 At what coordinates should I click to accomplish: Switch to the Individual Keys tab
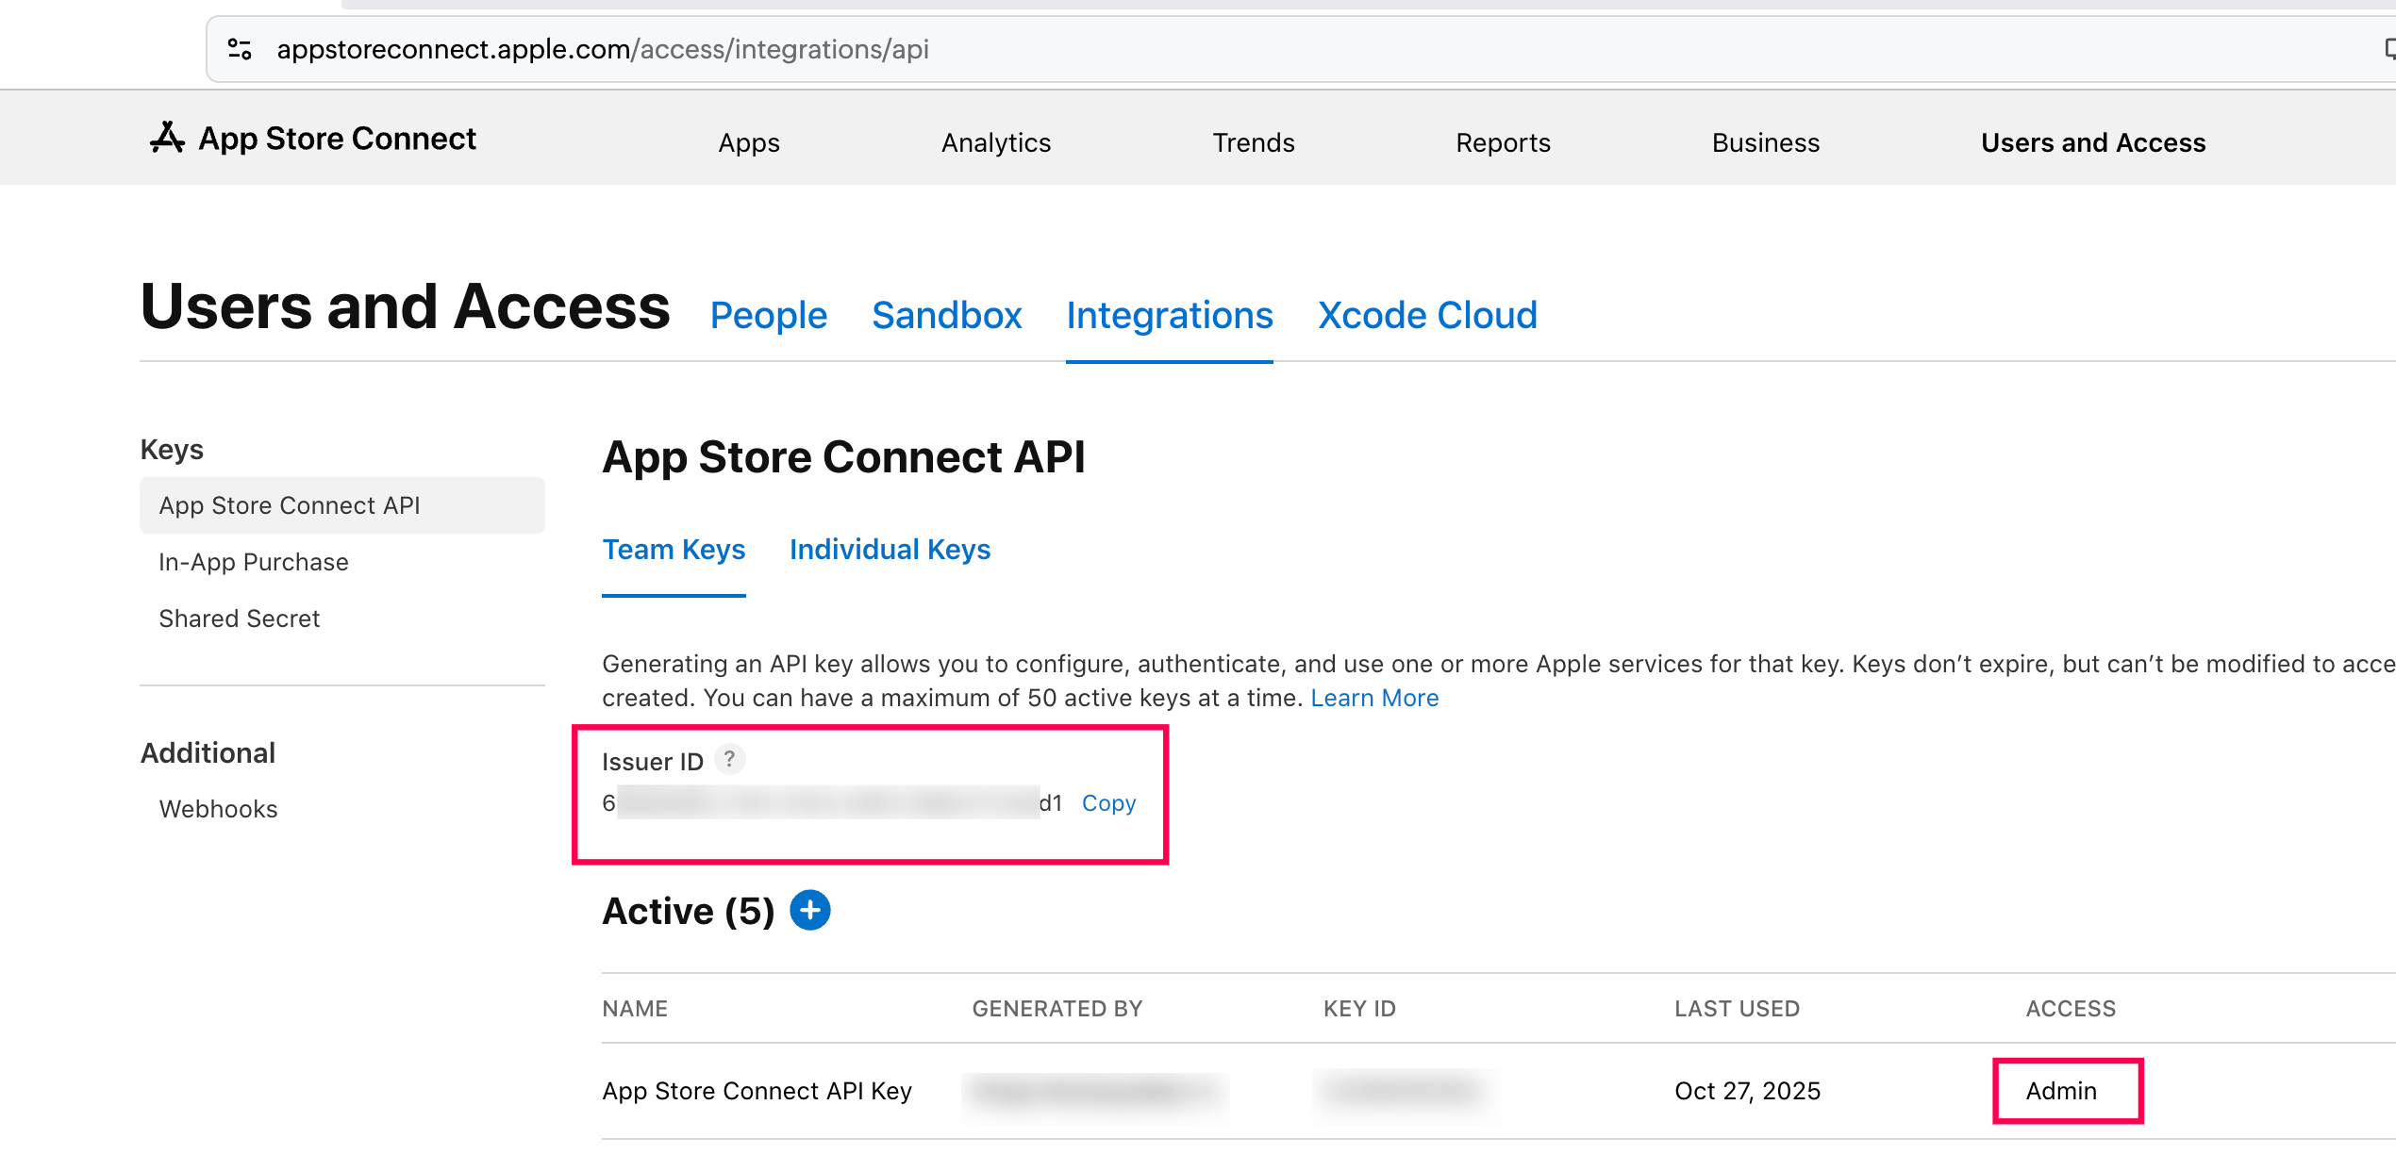point(890,550)
